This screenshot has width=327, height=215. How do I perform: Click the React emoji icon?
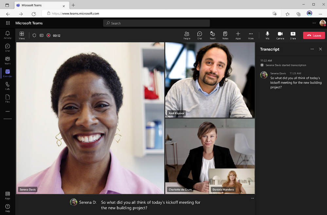click(x=212, y=35)
